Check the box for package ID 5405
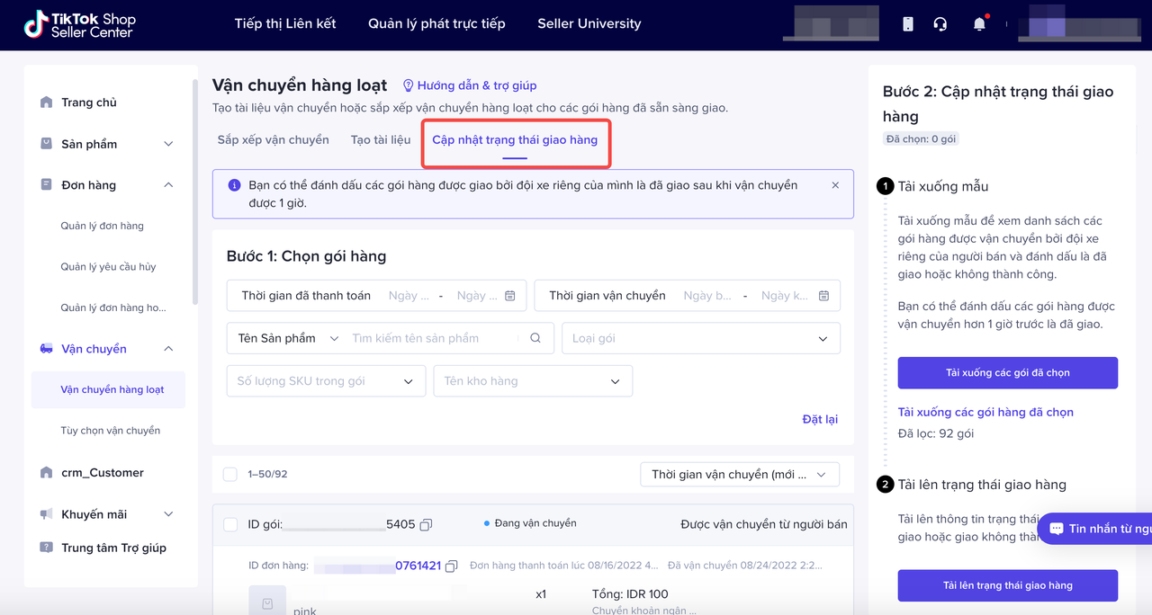 click(230, 524)
